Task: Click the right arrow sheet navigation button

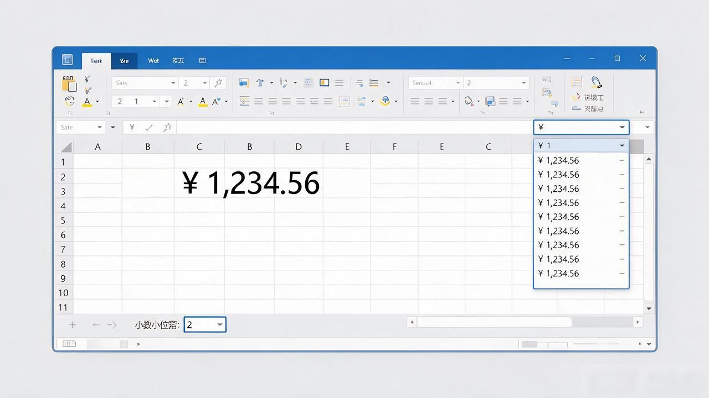Action: 112,324
